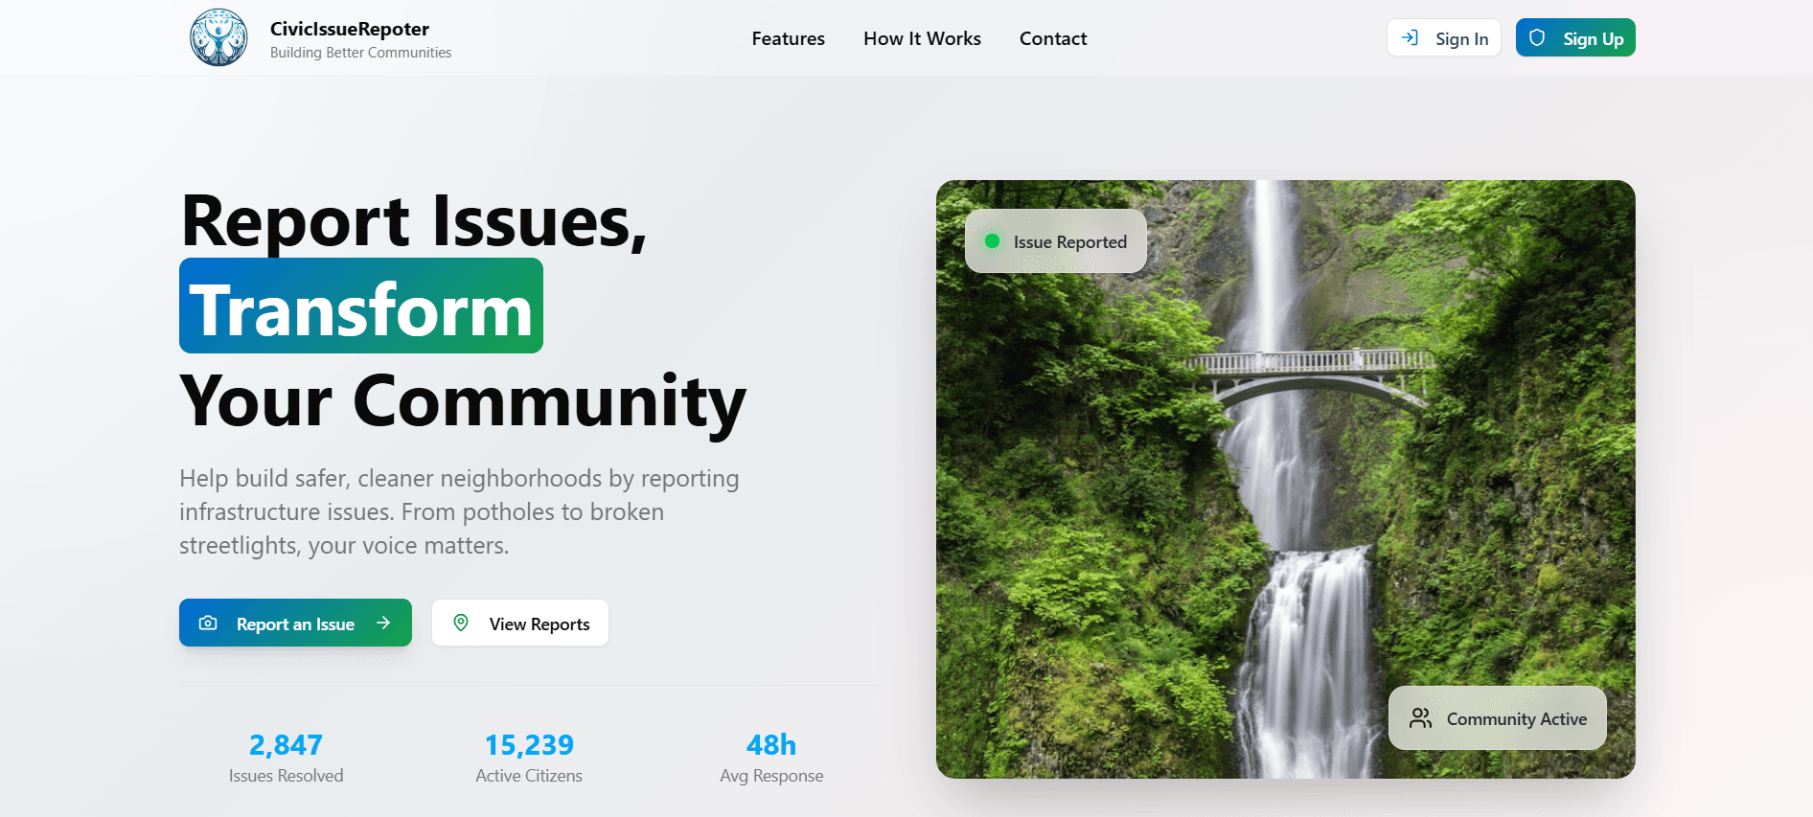Viewport: 1813px width, 817px height.
Task: Click the map pin icon on View Reports
Action: click(461, 624)
